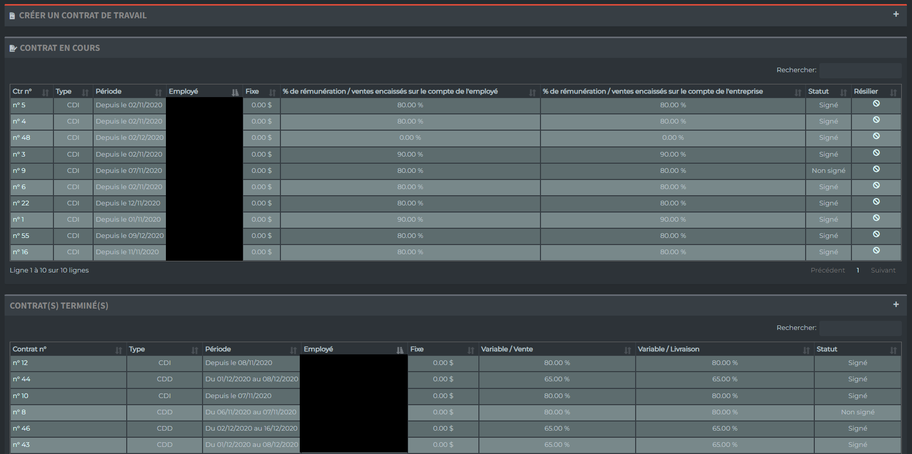Terminate contract n° 3 with the résilier icon
Viewport: 912px width, 454px height.
[876, 153]
